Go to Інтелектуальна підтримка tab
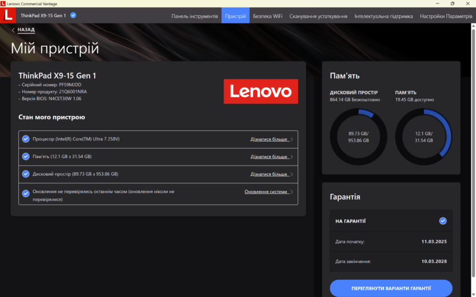The height and width of the screenshot is (297, 476). (384, 16)
